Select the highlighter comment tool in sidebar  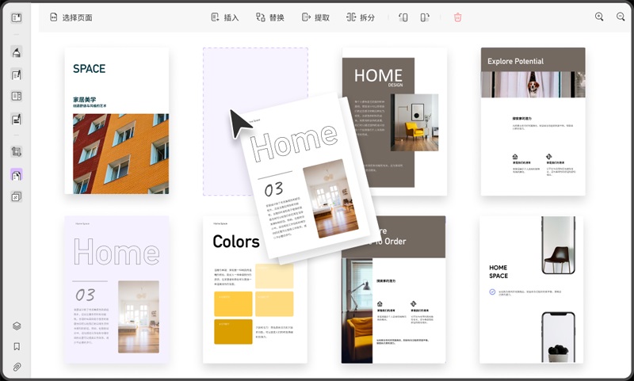coord(17,52)
